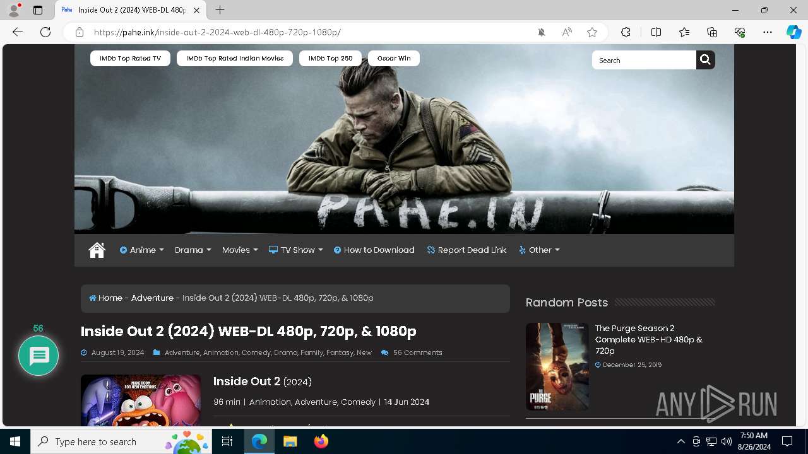Viewport: 808px width, 454px height.
Task: Open Read aloud icon in address bar
Action: coord(567,32)
